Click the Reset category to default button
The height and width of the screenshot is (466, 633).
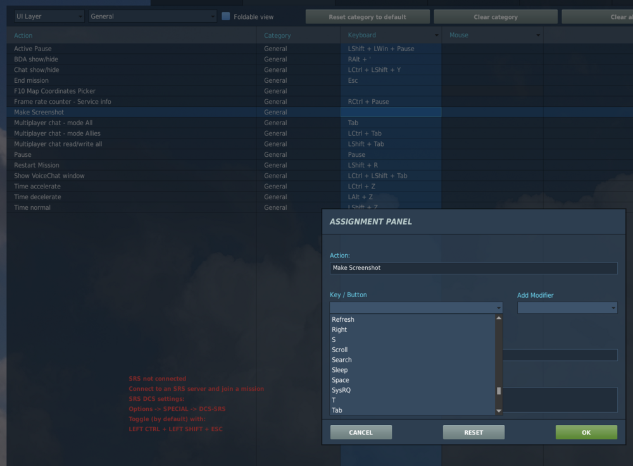click(368, 16)
